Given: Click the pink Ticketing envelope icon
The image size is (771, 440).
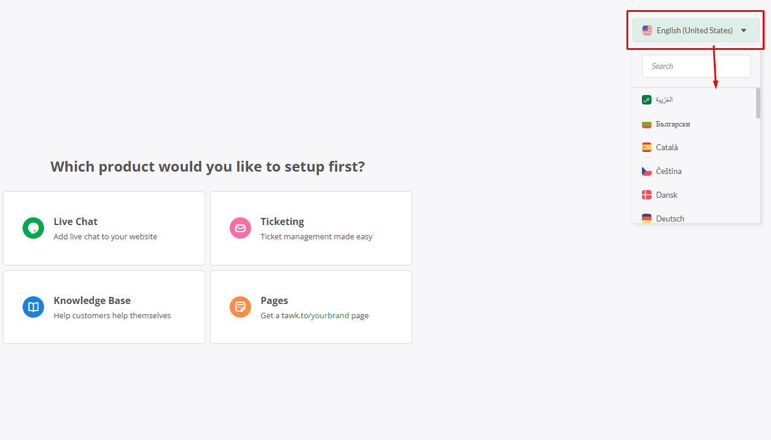Looking at the screenshot, I should pos(240,228).
